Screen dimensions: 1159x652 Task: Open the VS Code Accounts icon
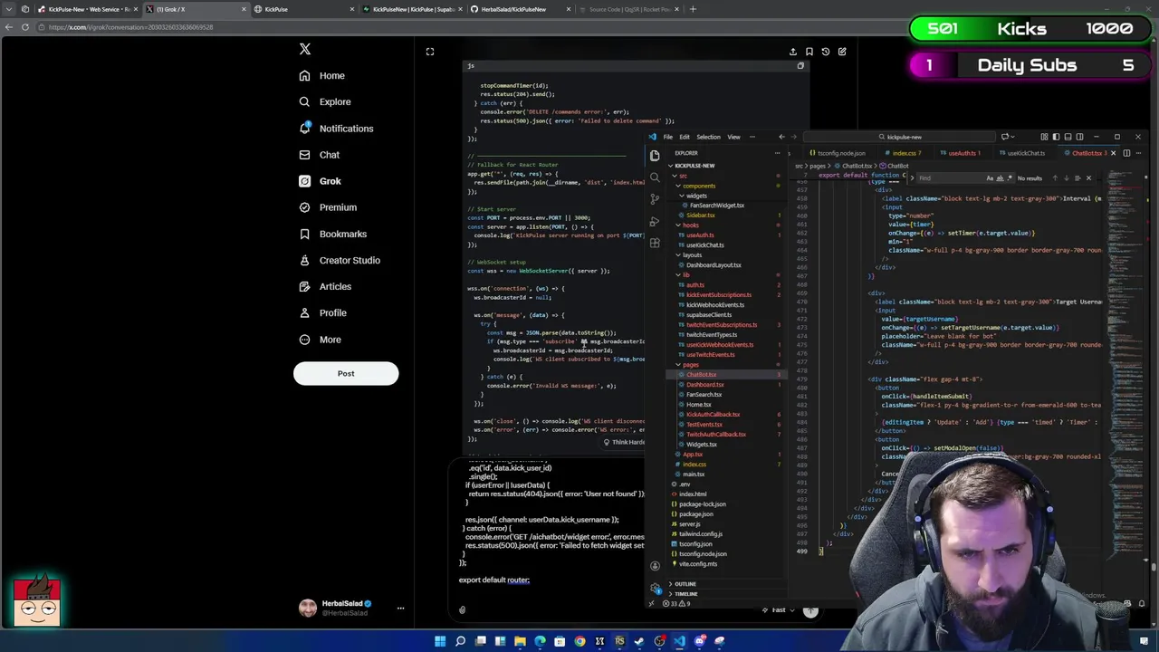click(x=655, y=566)
